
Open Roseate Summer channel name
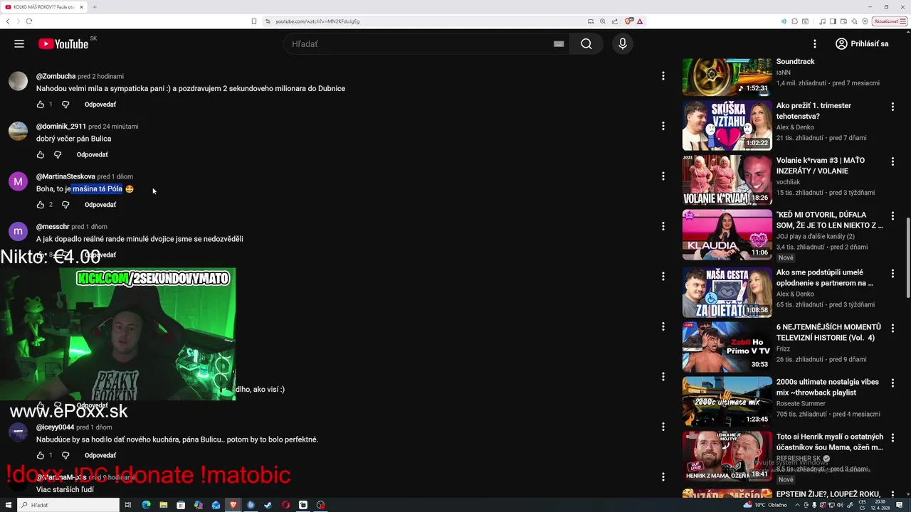point(801,403)
